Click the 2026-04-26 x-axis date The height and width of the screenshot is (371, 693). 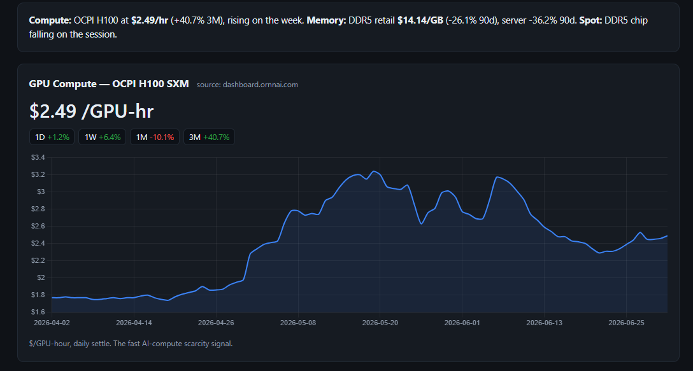pos(216,323)
